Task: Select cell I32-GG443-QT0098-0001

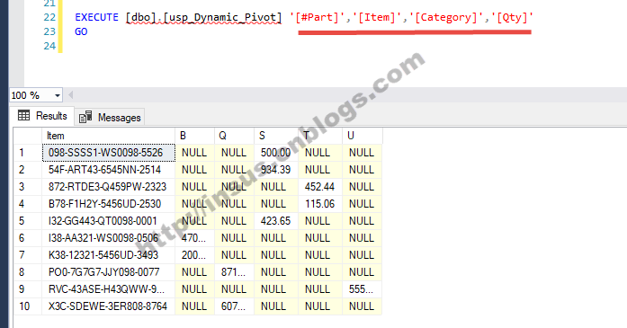Action: (x=108, y=221)
